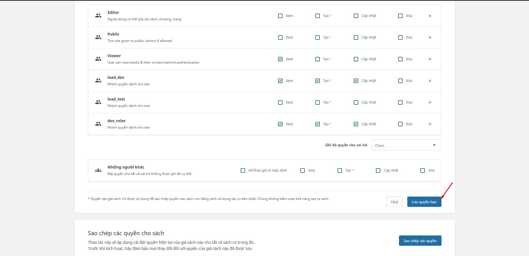Open the Ghi đè quyền cho vai trò dropdown
529x256 pixels.
coord(406,145)
